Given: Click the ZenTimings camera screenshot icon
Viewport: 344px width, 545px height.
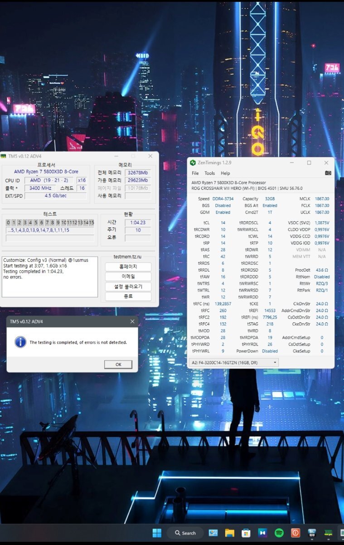Looking at the screenshot, I should (x=328, y=173).
